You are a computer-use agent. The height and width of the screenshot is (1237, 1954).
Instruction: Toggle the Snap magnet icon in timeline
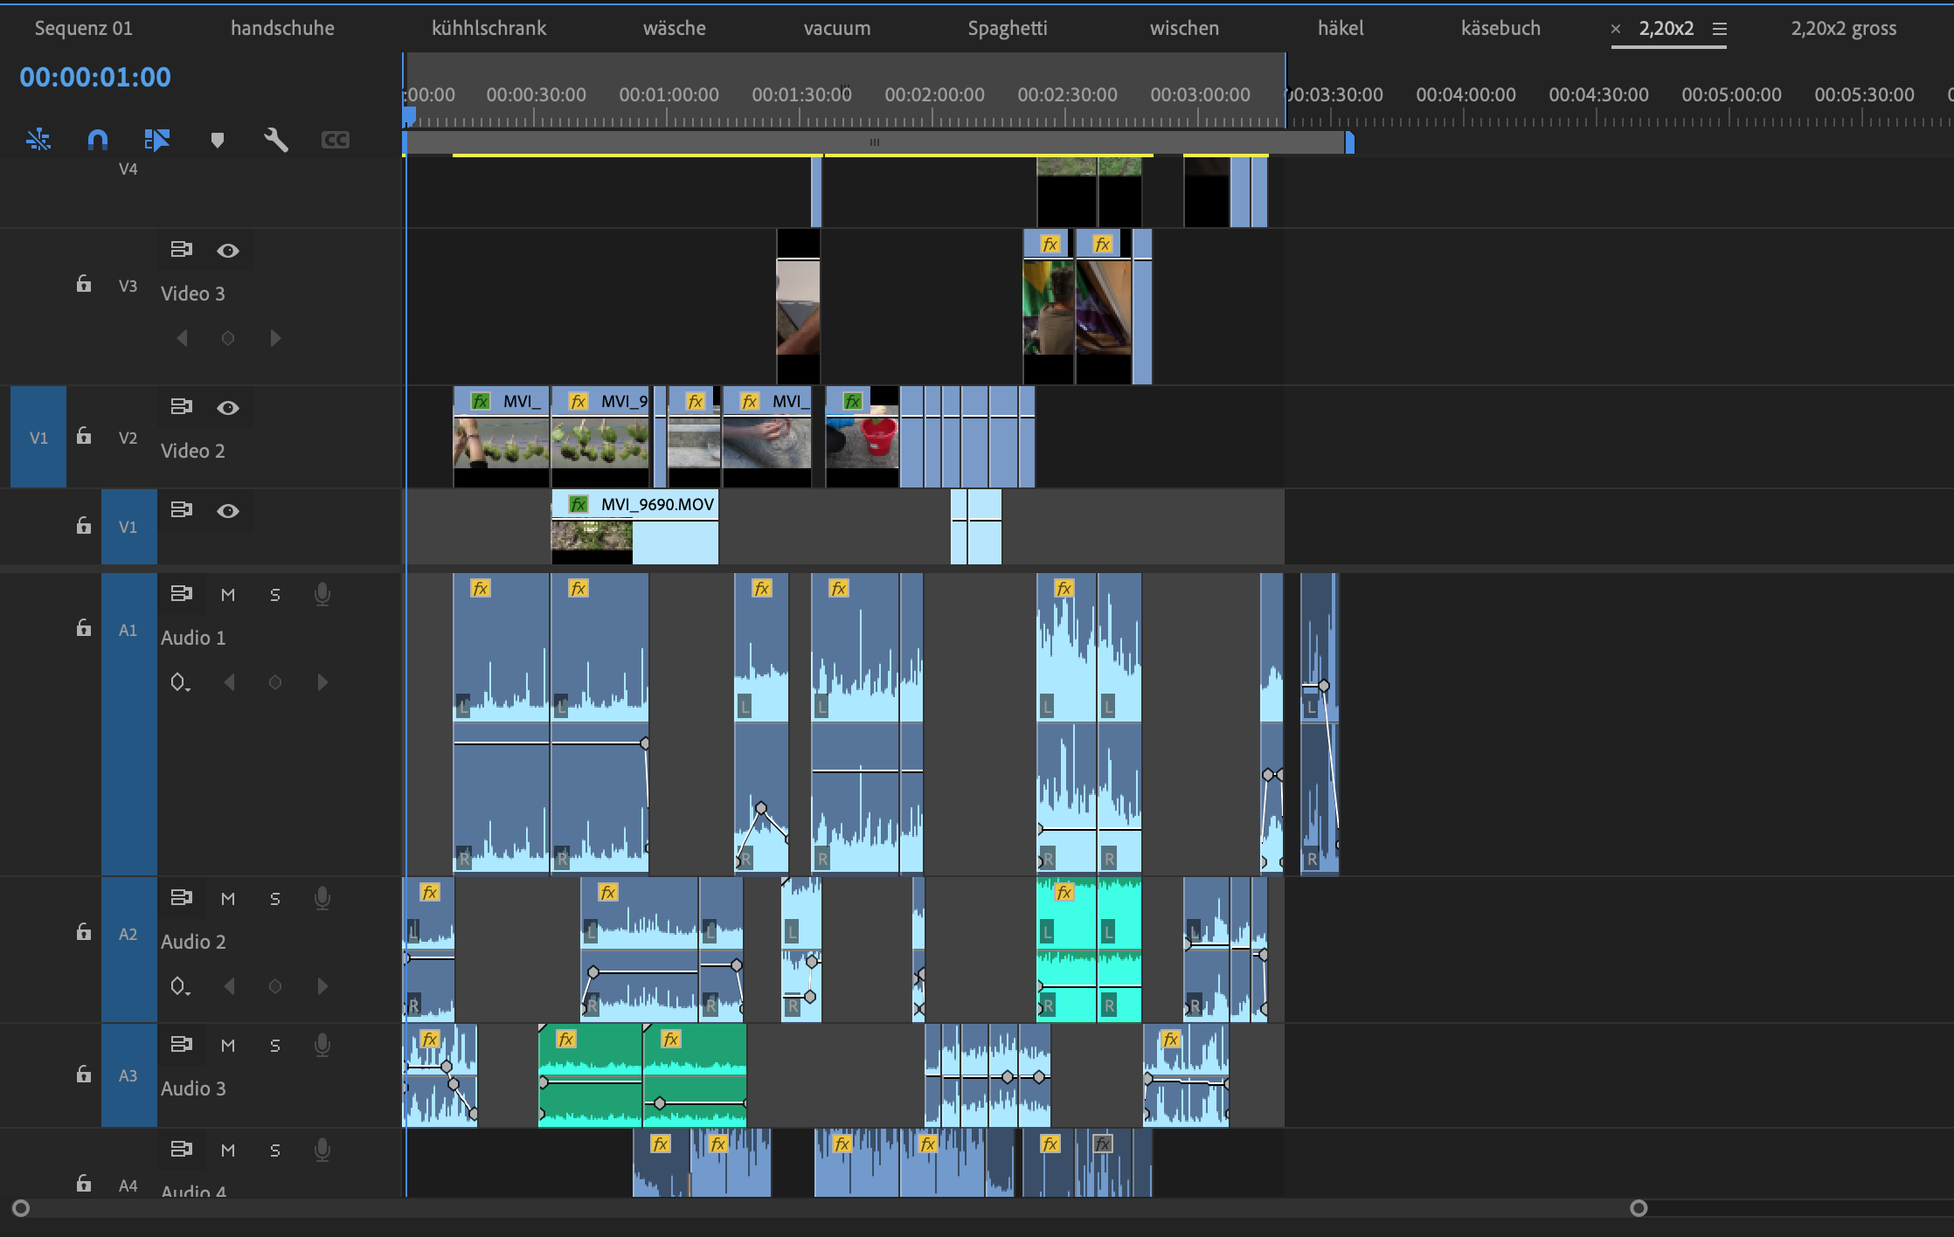(98, 140)
